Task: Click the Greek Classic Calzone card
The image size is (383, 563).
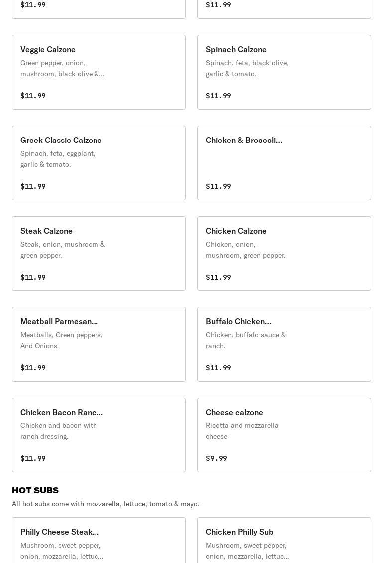Action: coord(98,163)
